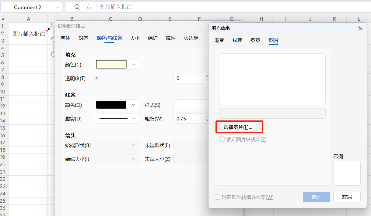
Task: Toggle the 随图形旋转填充效果 checkbox
Action: tap(218, 197)
